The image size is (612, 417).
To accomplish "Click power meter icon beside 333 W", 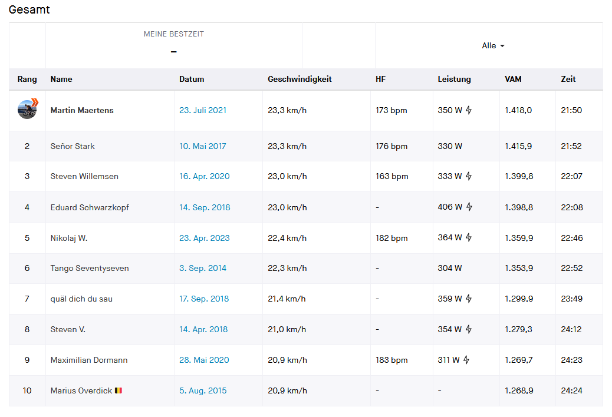I will coord(469,176).
